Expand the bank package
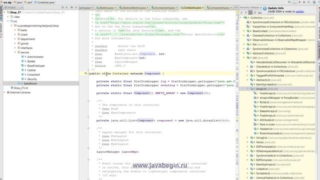This screenshot has height=180, width=320. pos(15,30)
